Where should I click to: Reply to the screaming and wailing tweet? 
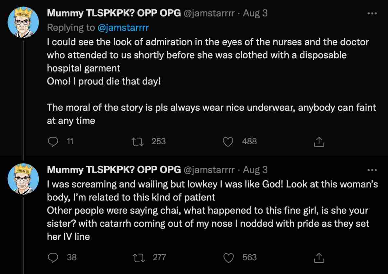point(53,258)
